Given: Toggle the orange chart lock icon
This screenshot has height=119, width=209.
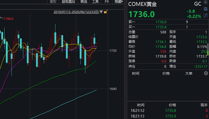Looking at the screenshot, I should click(x=106, y=12).
